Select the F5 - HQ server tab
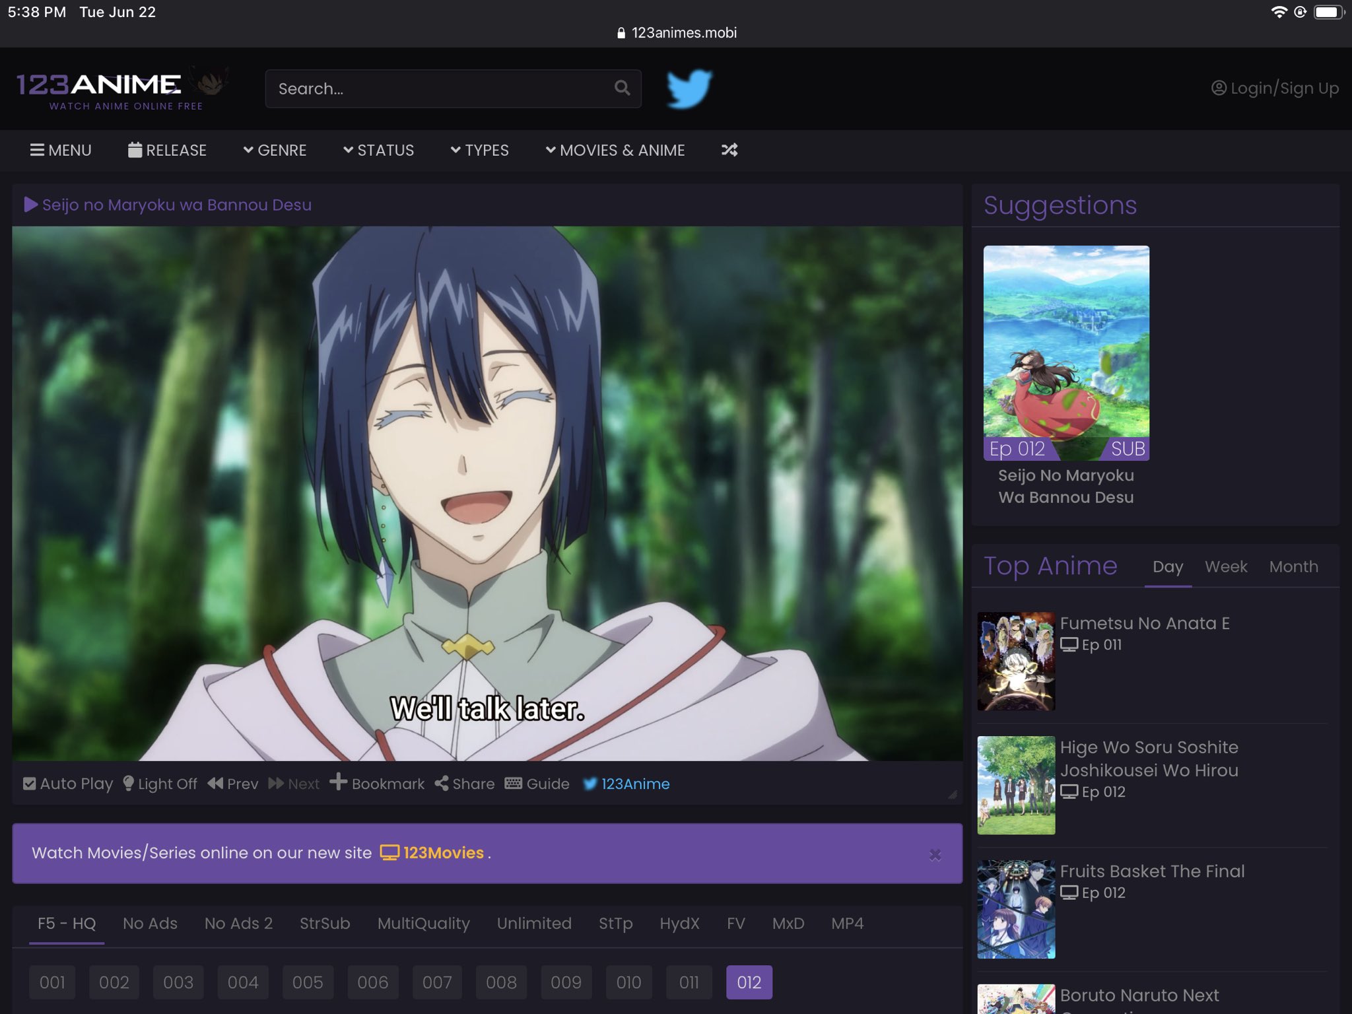Screen dimensions: 1352x1014 (67, 923)
